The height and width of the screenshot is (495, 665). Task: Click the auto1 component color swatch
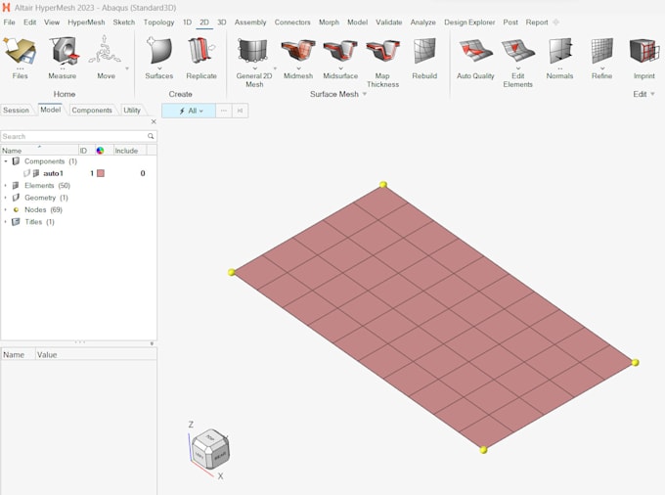100,173
